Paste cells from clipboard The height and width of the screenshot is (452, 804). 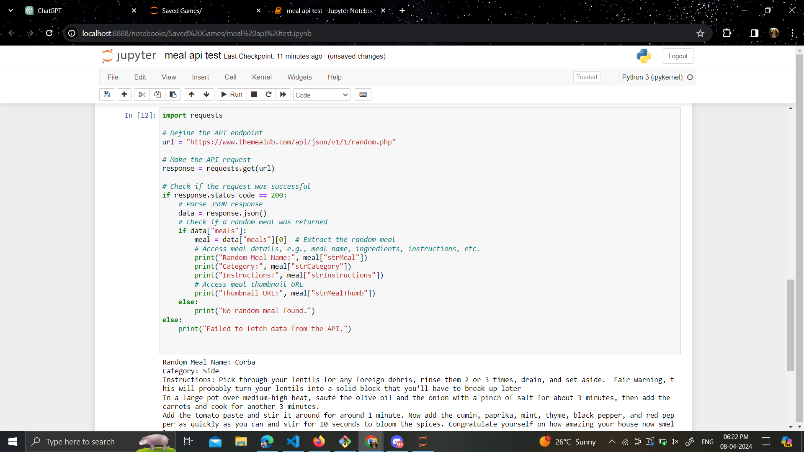tap(173, 95)
